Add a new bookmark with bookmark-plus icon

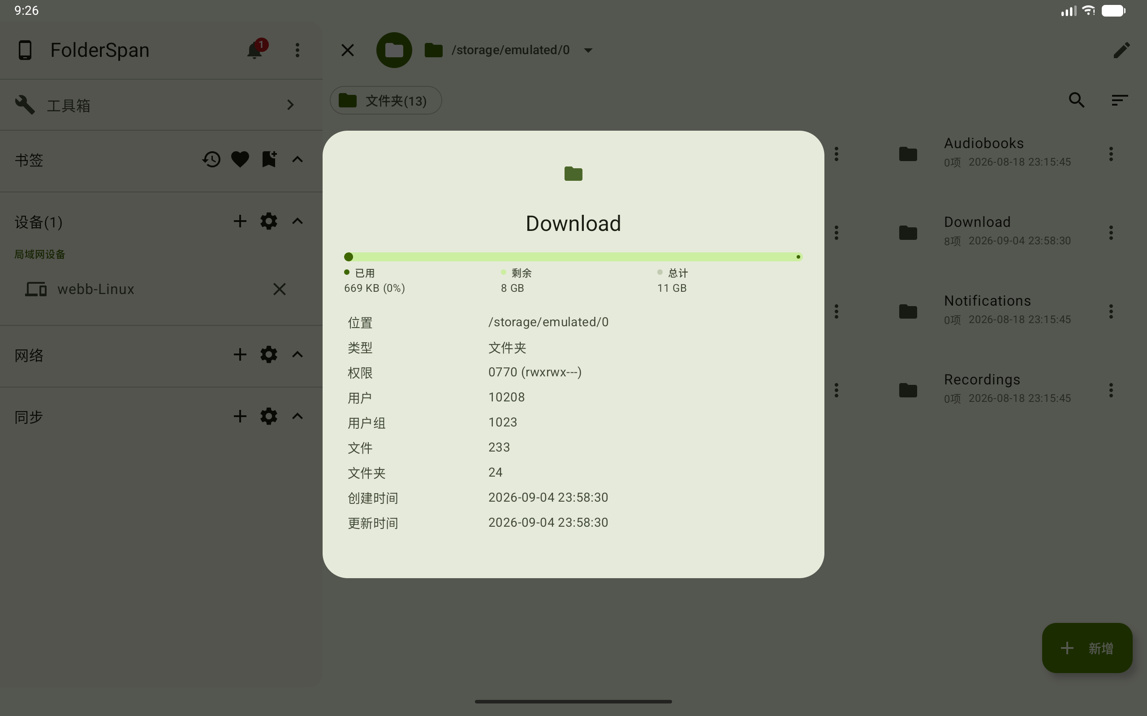click(269, 160)
